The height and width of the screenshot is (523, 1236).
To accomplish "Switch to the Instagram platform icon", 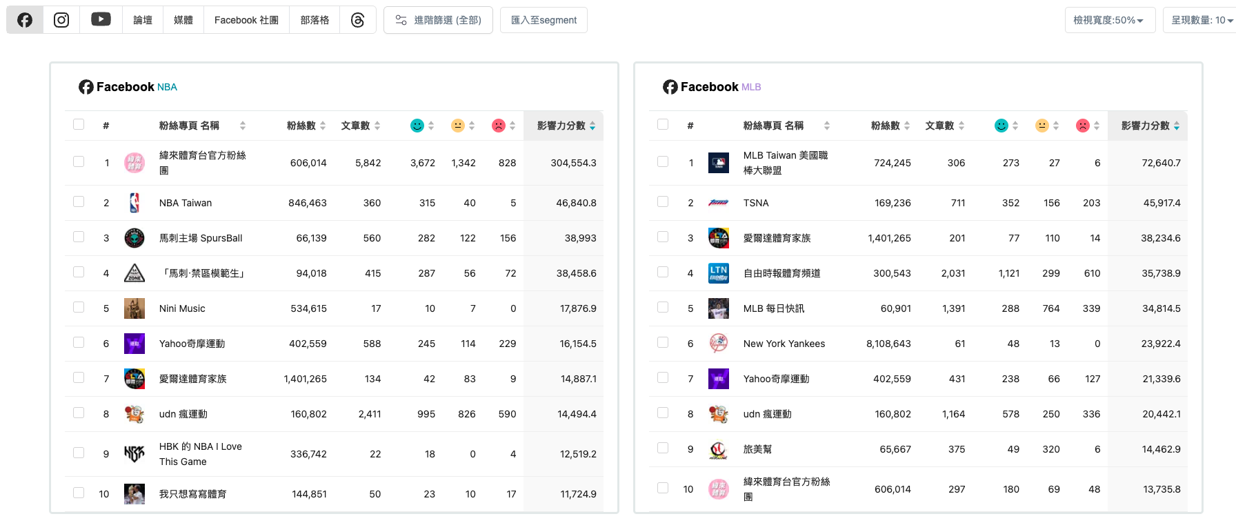I will (61, 20).
